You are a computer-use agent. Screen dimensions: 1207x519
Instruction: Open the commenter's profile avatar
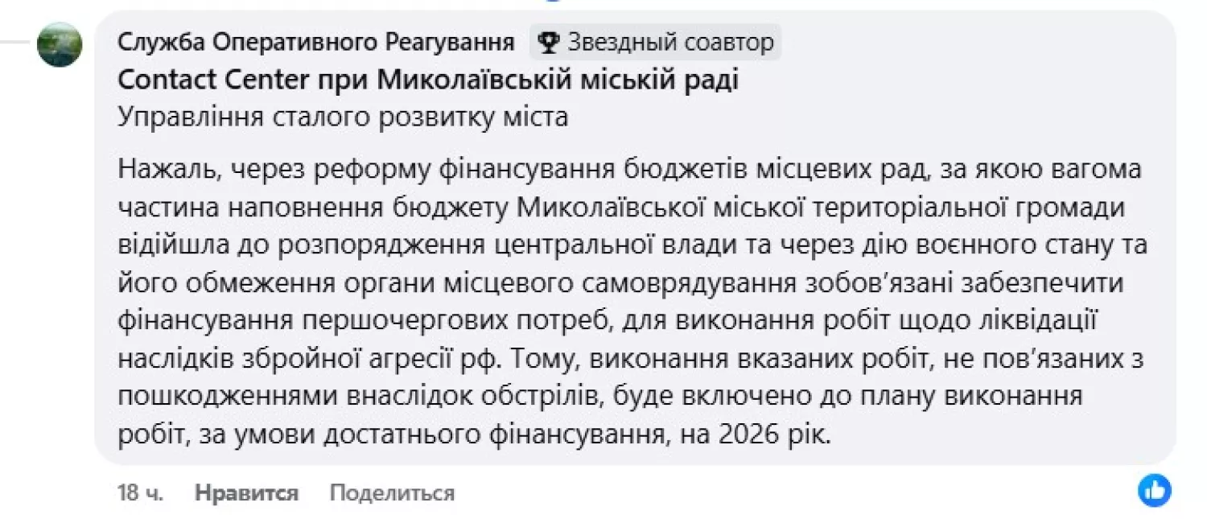coord(60,44)
